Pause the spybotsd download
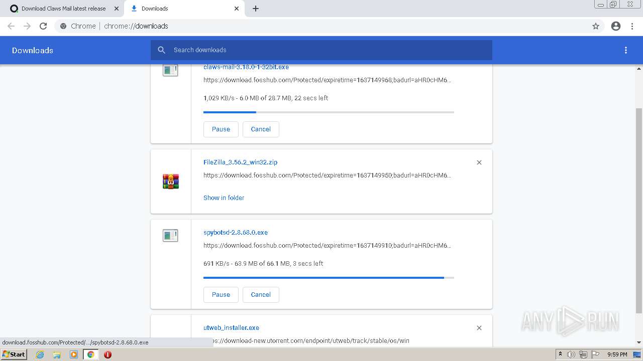This screenshot has width=643, height=361. point(221,294)
